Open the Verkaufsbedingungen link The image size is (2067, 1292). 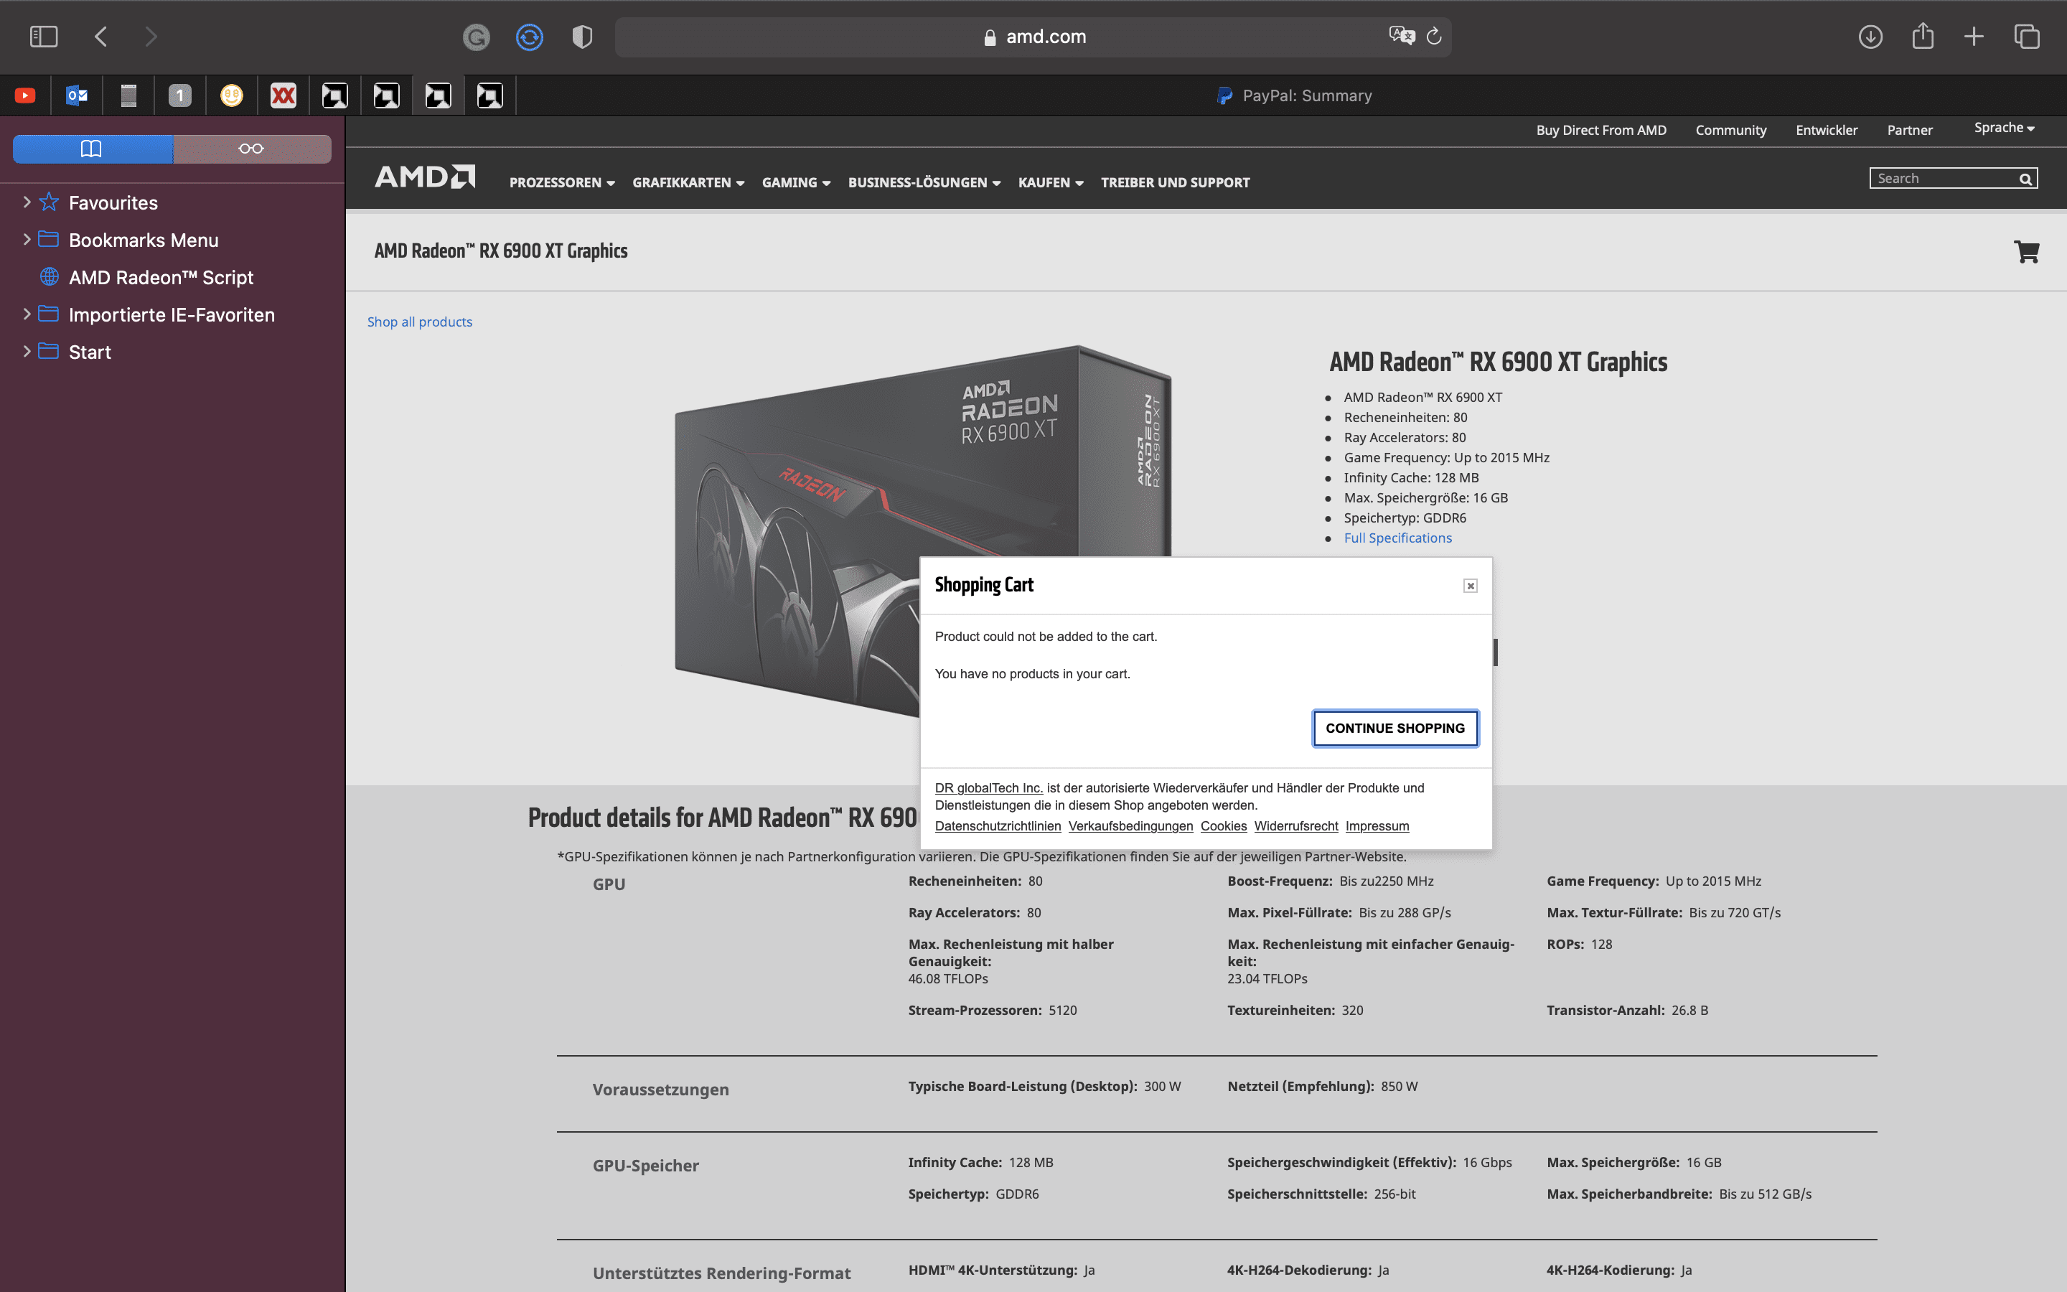[1130, 825]
